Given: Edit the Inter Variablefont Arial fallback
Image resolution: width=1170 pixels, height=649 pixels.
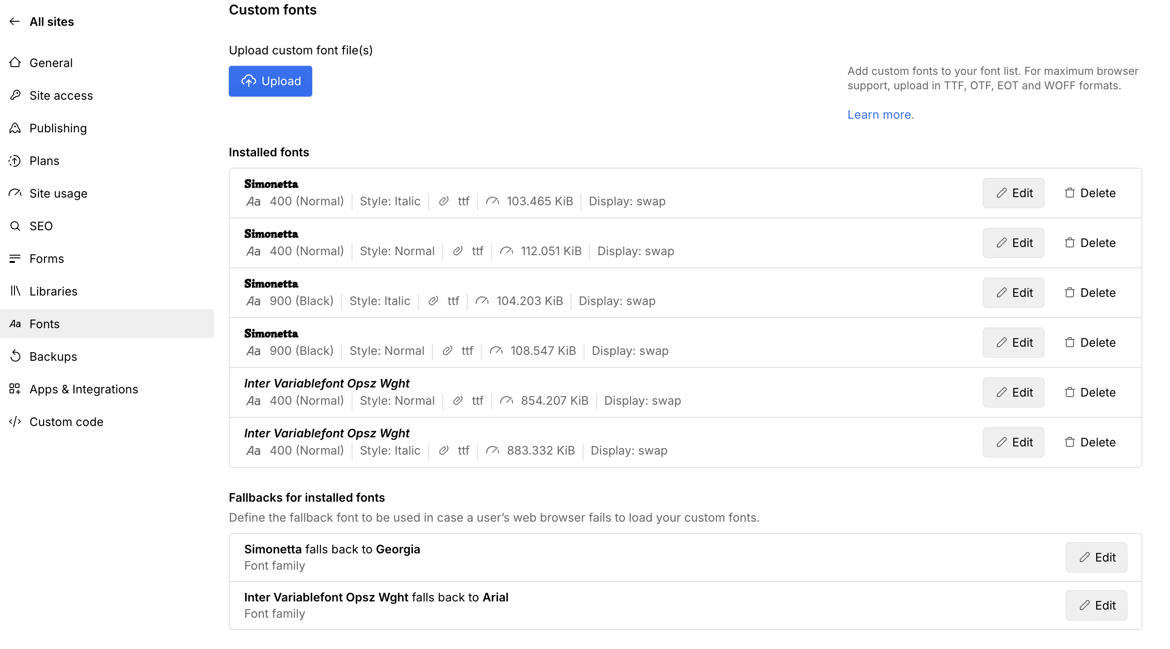Looking at the screenshot, I should [1096, 605].
